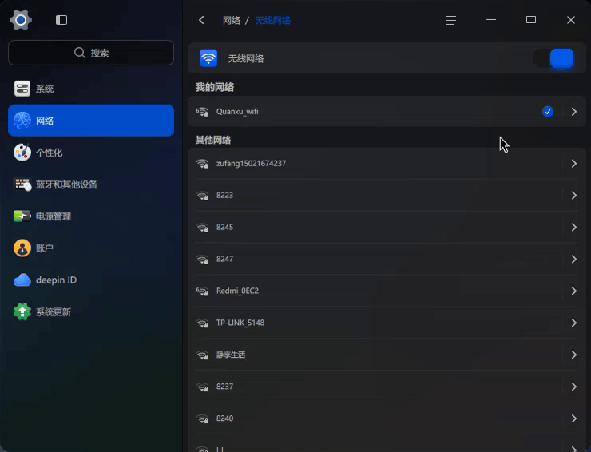Image resolution: width=591 pixels, height=452 pixels.
Task: Click signal icon beside 静享生活
Action: (202, 355)
